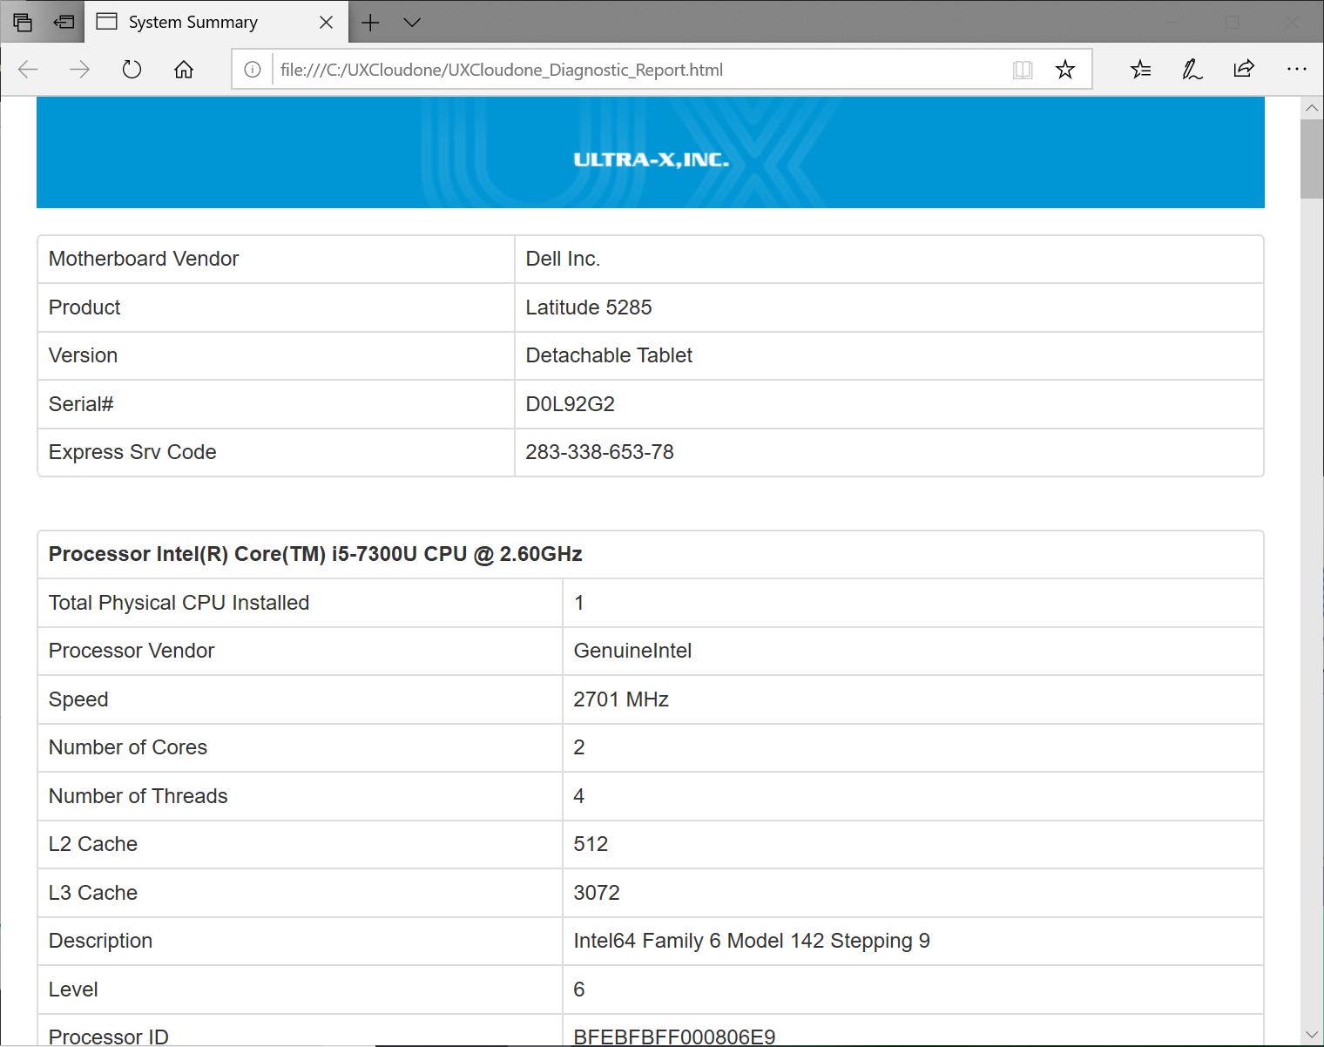1324x1047 pixels.
Task: Open Settings and more ellipsis menu
Action: pyautogui.click(x=1296, y=70)
